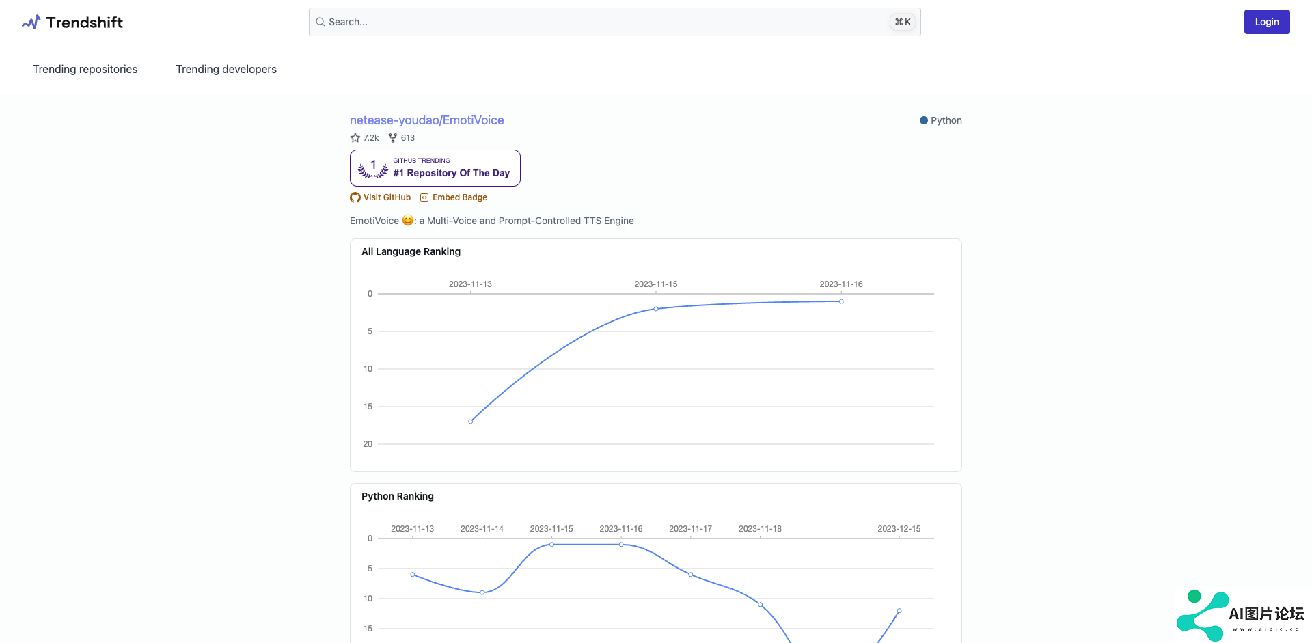
Task: Click the 2023-12-15 axis label
Action: point(899,529)
